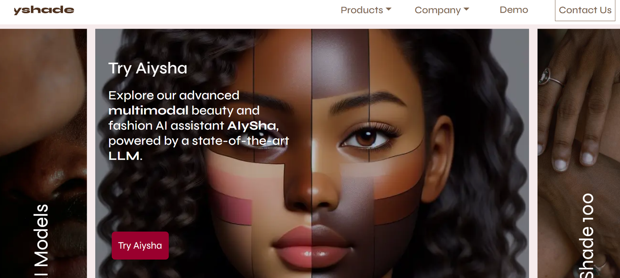Click the Contact Us button
Viewport: 620px width, 278px height.
tap(585, 10)
